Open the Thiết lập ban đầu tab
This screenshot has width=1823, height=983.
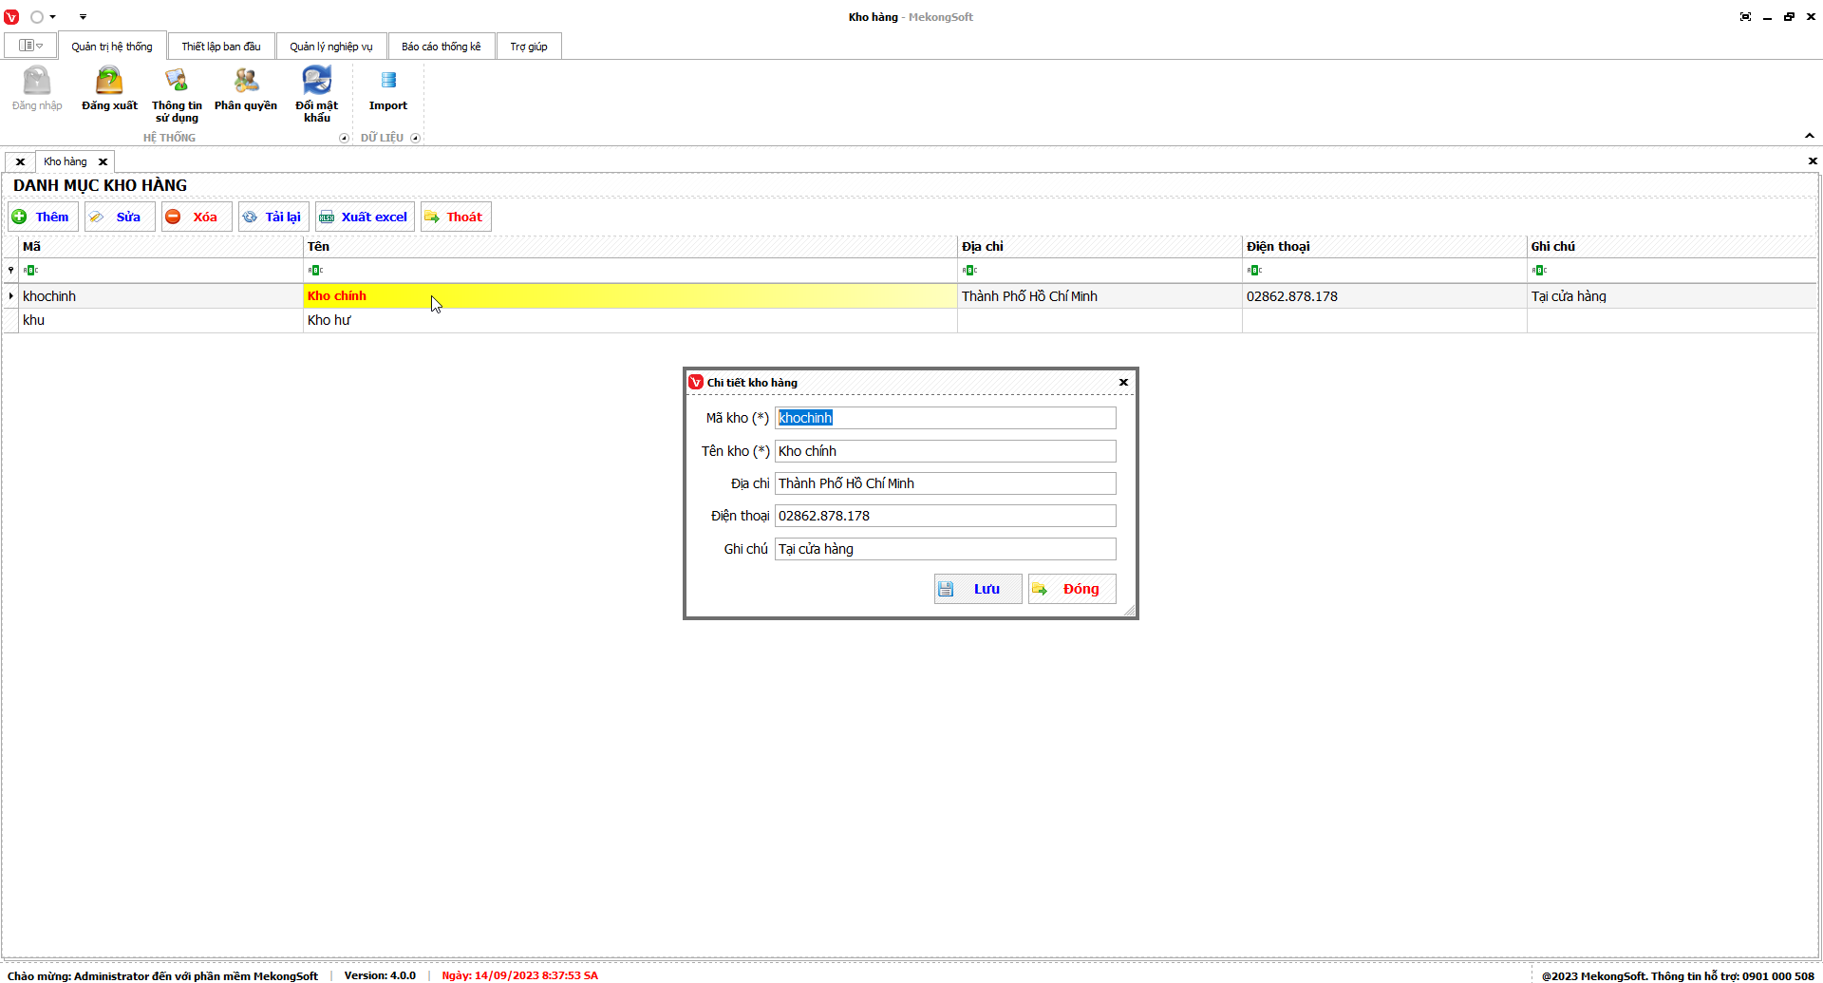[221, 47]
